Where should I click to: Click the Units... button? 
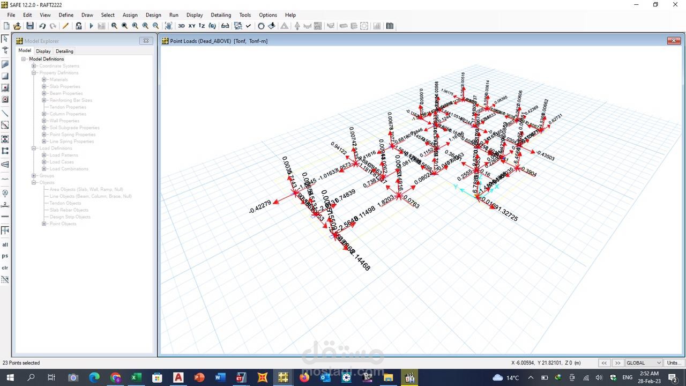pyautogui.click(x=674, y=363)
